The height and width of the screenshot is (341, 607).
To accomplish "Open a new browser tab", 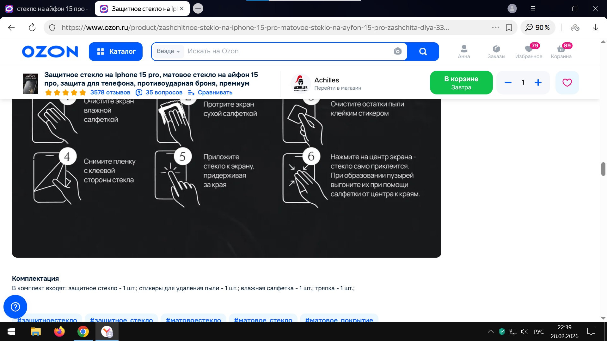I will click(198, 9).
